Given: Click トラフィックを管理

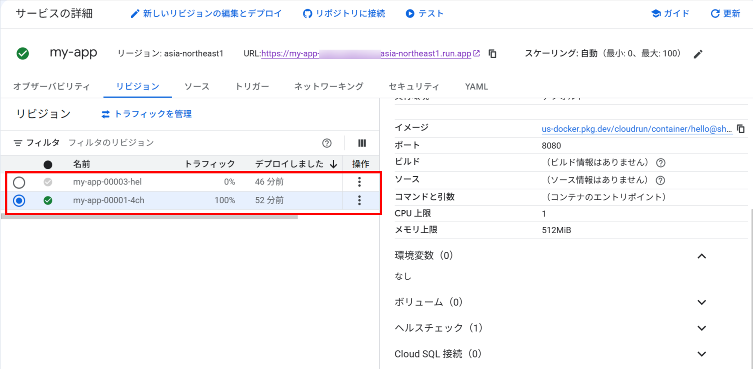Looking at the screenshot, I should [x=147, y=114].
